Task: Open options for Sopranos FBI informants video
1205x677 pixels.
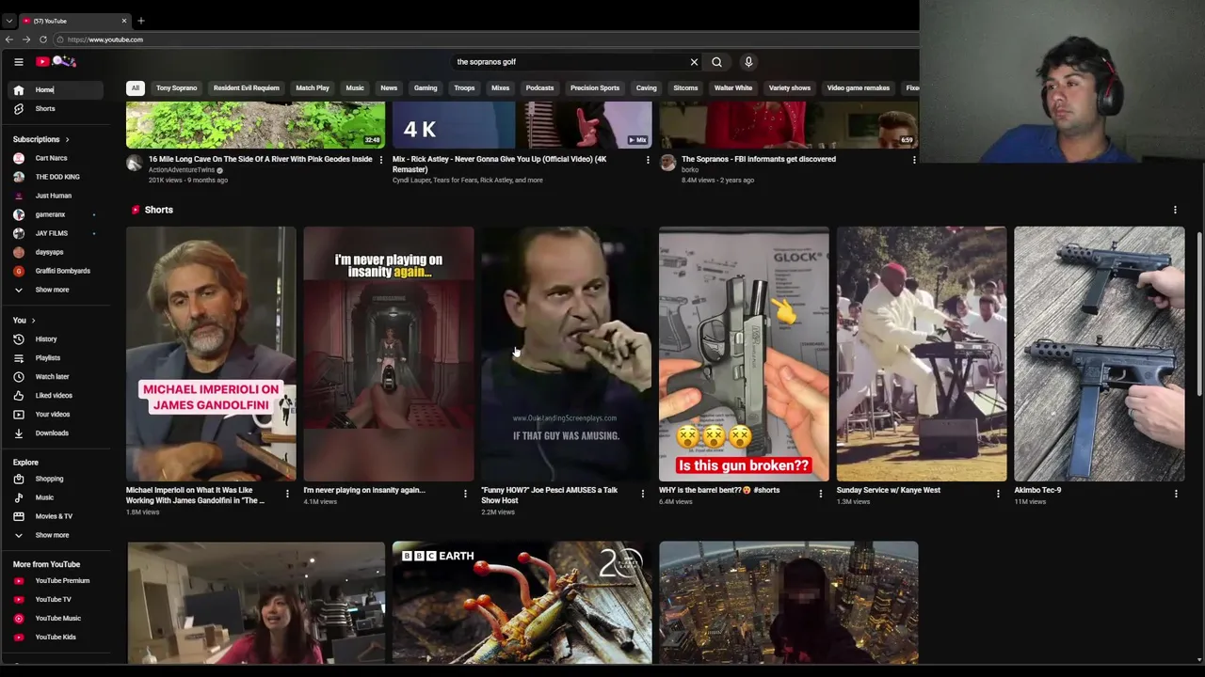Action: click(x=914, y=160)
